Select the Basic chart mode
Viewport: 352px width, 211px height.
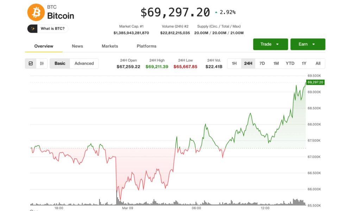pyautogui.click(x=59, y=63)
